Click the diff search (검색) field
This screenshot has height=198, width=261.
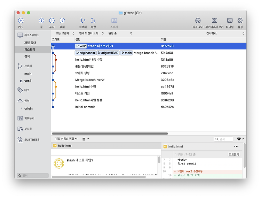(x=223, y=139)
